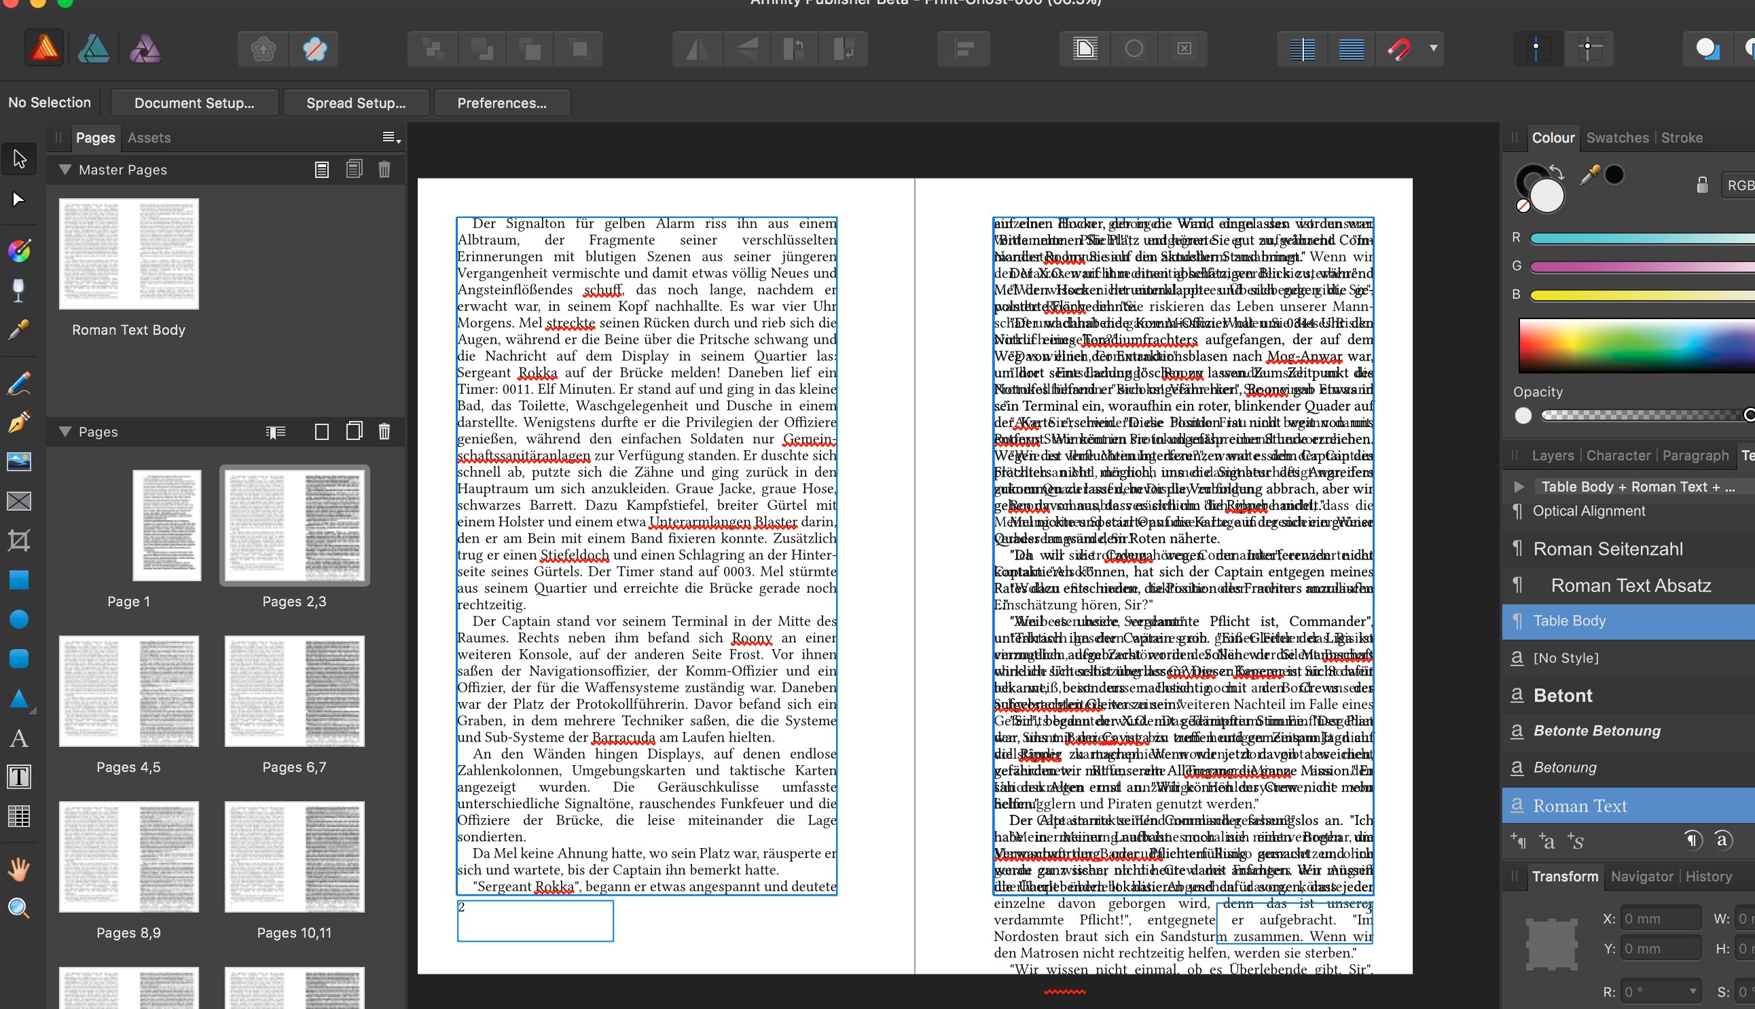Open the rotation R value dropdown
1755x1009 pixels.
click(1693, 991)
